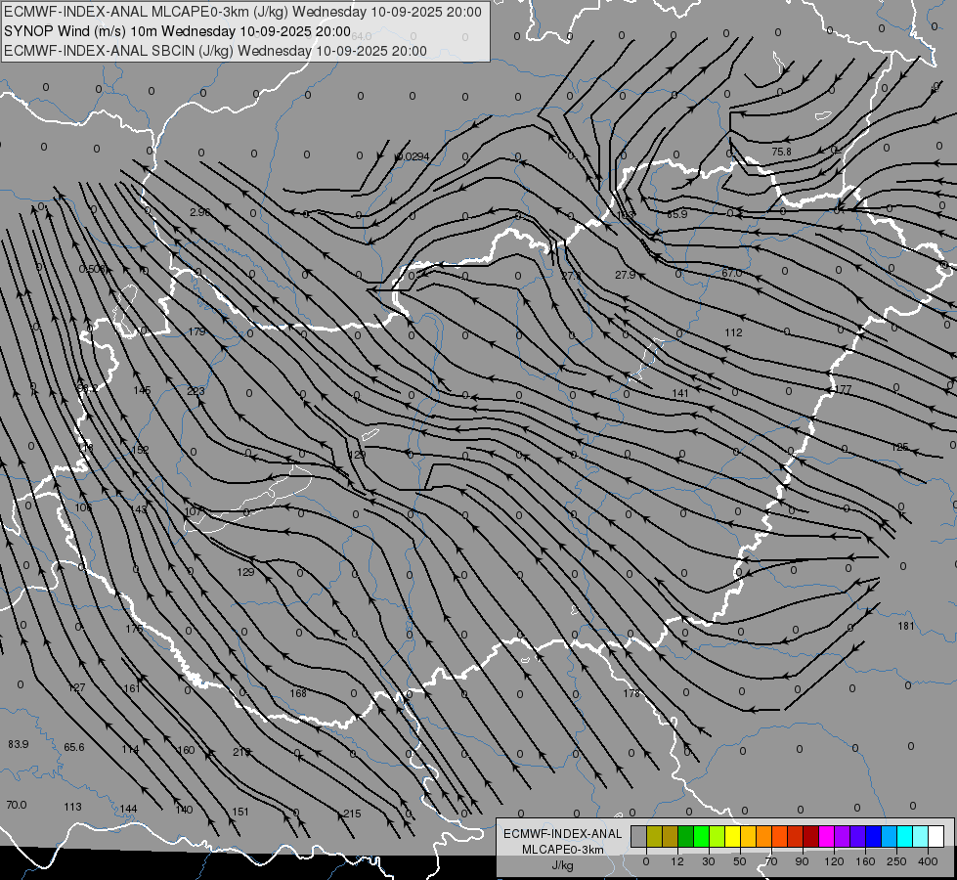The width and height of the screenshot is (957, 880).
Task: Click the 250 tick label on the legend
Action: (x=896, y=861)
